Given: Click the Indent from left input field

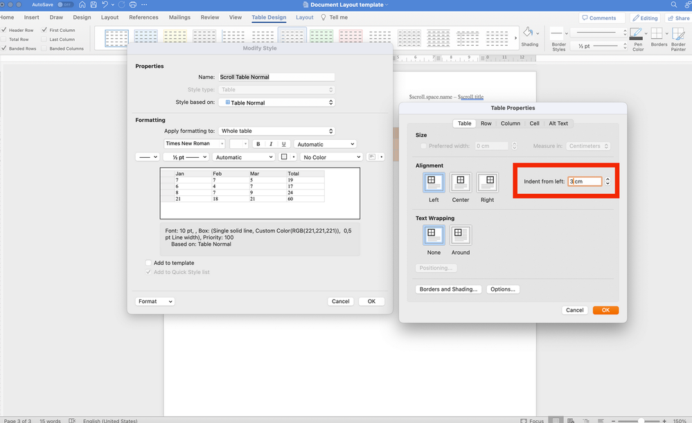Looking at the screenshot, I should point(585,181).
